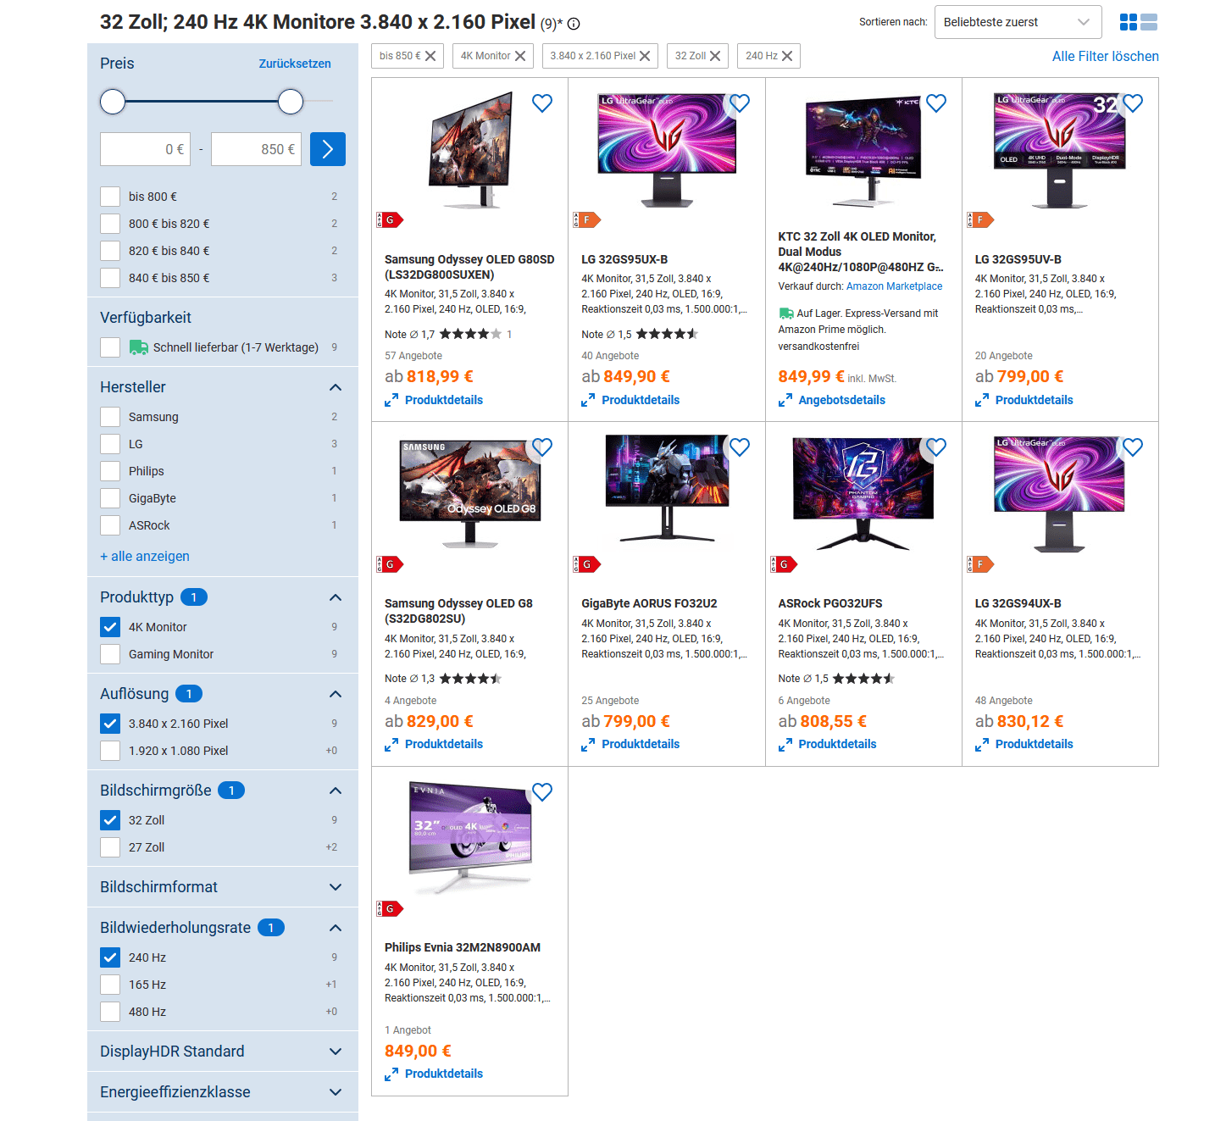1215x1121 pixels.
Task: Remove the 'bis 850 €' filter chip
Action: point(430,56)
